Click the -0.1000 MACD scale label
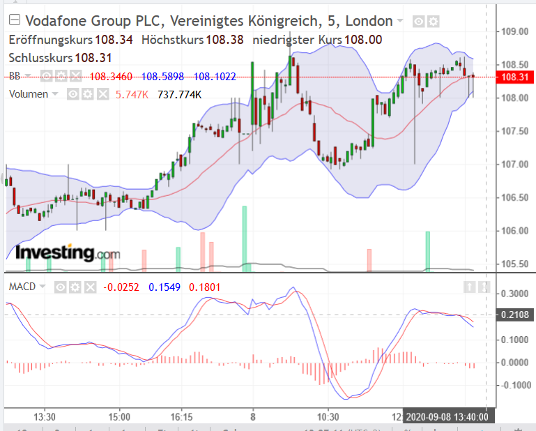 tap(515, 386)
